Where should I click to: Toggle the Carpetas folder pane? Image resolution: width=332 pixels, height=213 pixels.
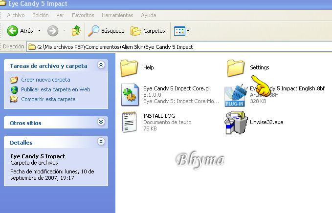point(148,31)
